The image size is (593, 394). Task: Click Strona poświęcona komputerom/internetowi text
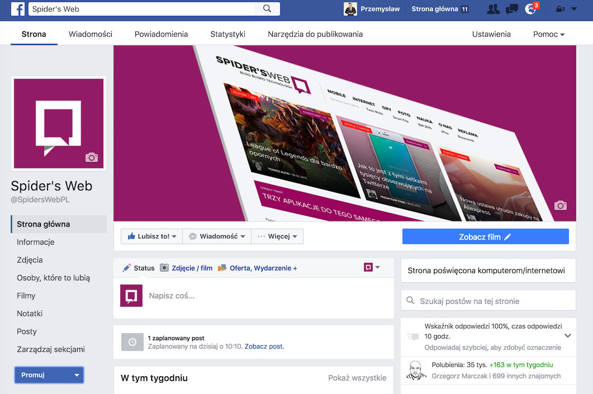click(x=486, y=270)
